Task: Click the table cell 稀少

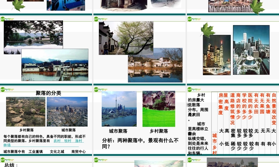Action: [233, 146]
